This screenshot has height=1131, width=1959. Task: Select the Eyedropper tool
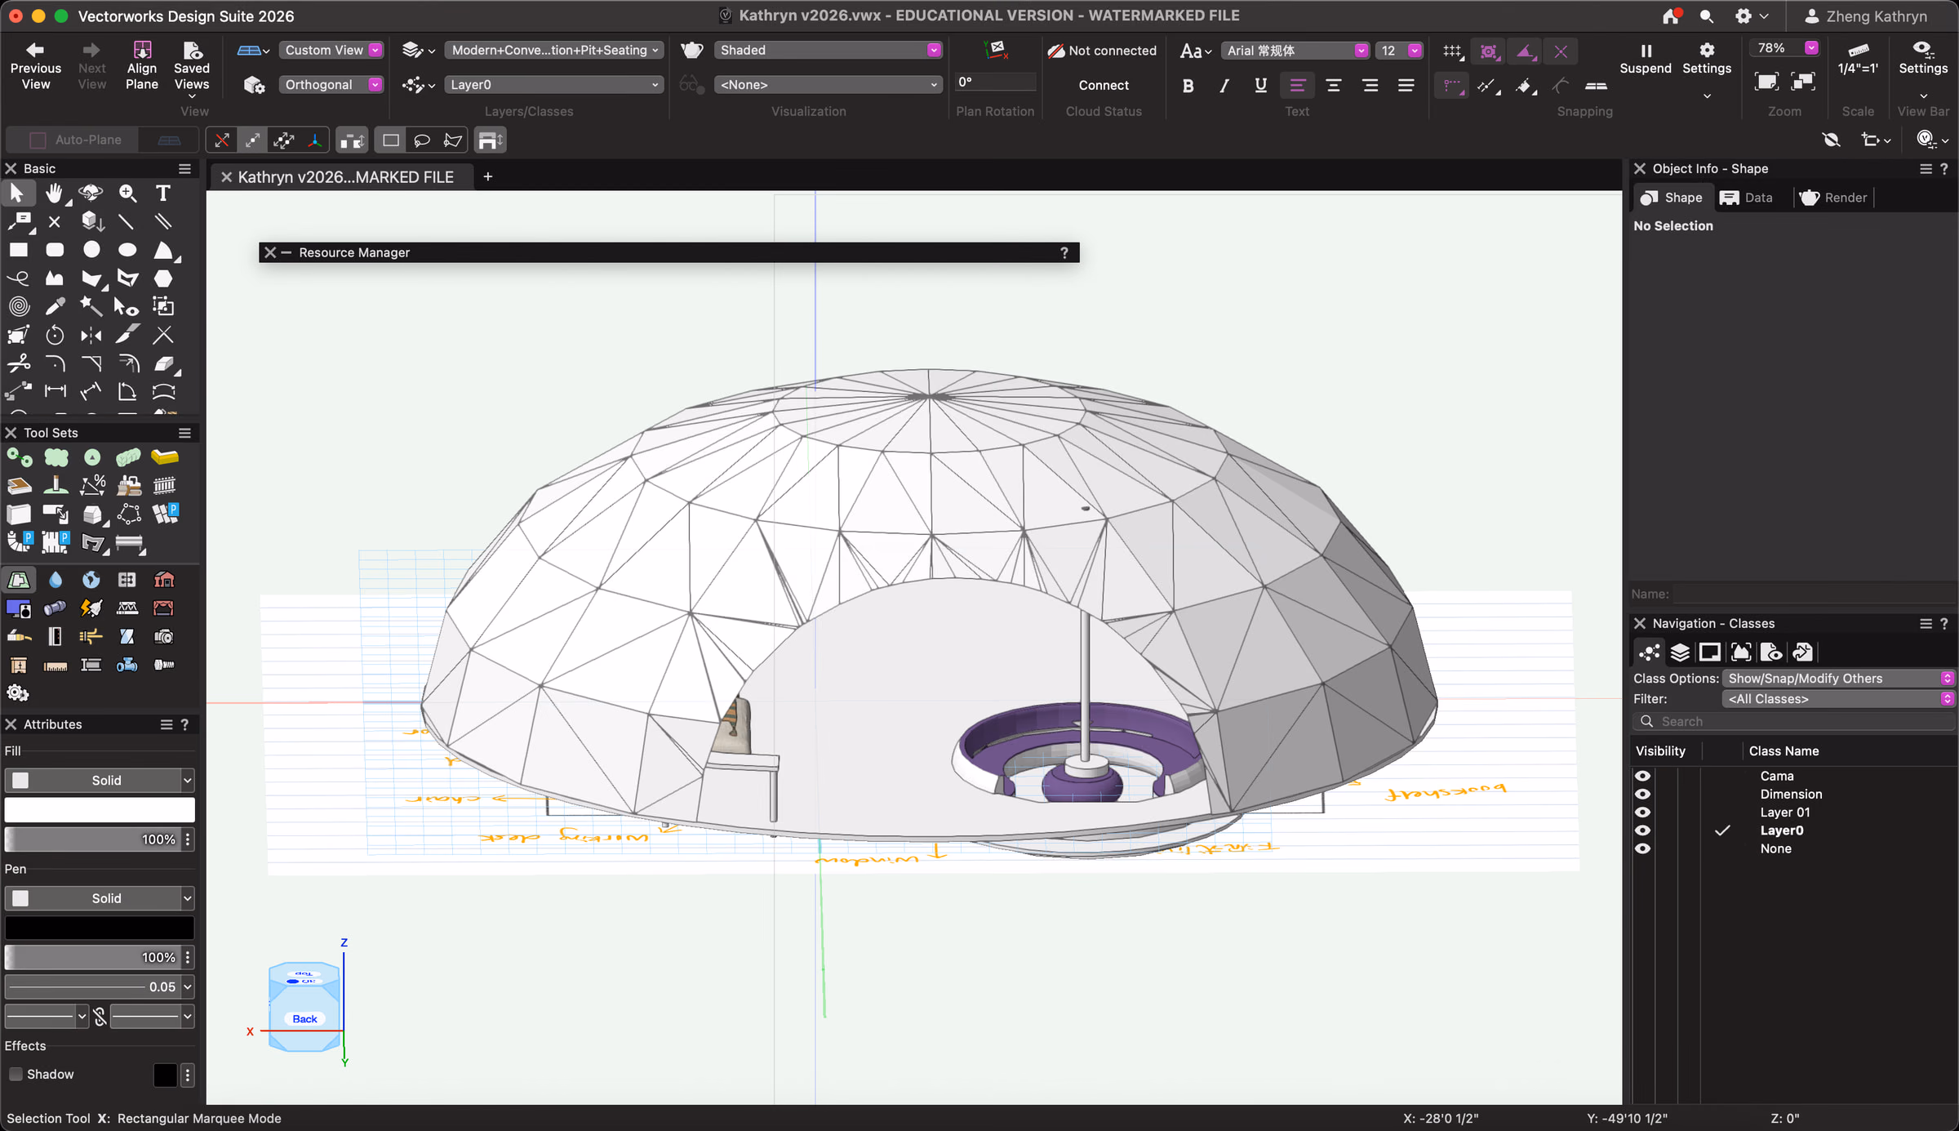(x=55, y=307)
